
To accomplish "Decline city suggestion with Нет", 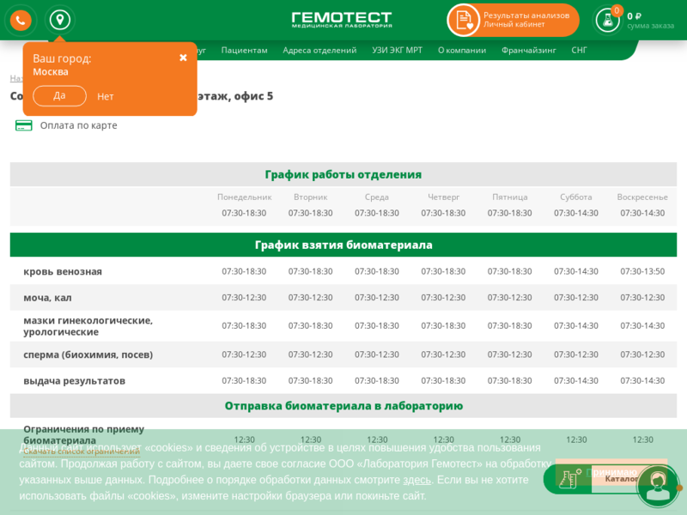I will click(106, 97).
